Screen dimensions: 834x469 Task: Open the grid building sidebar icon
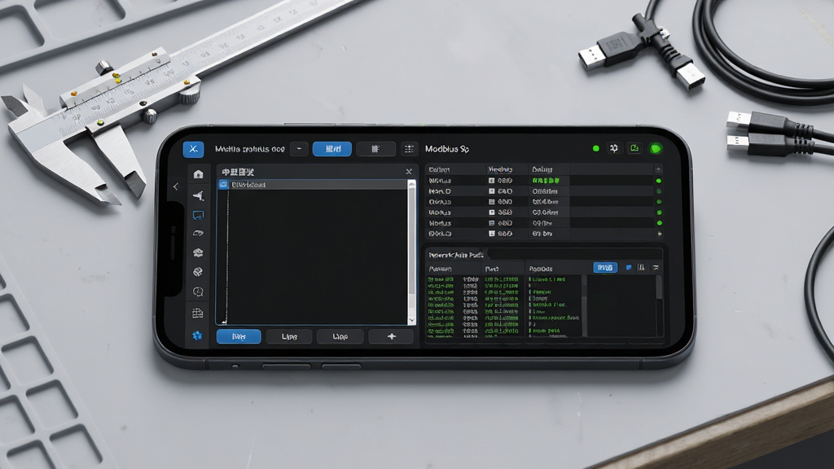[198, 313]
